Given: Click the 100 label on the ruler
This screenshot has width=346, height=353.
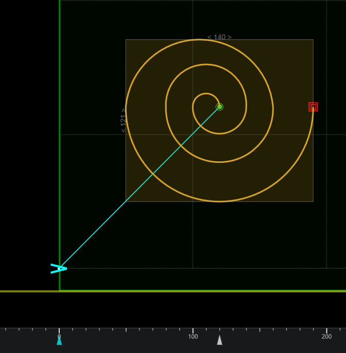Looking at the screenshot, I should (193, 337).
